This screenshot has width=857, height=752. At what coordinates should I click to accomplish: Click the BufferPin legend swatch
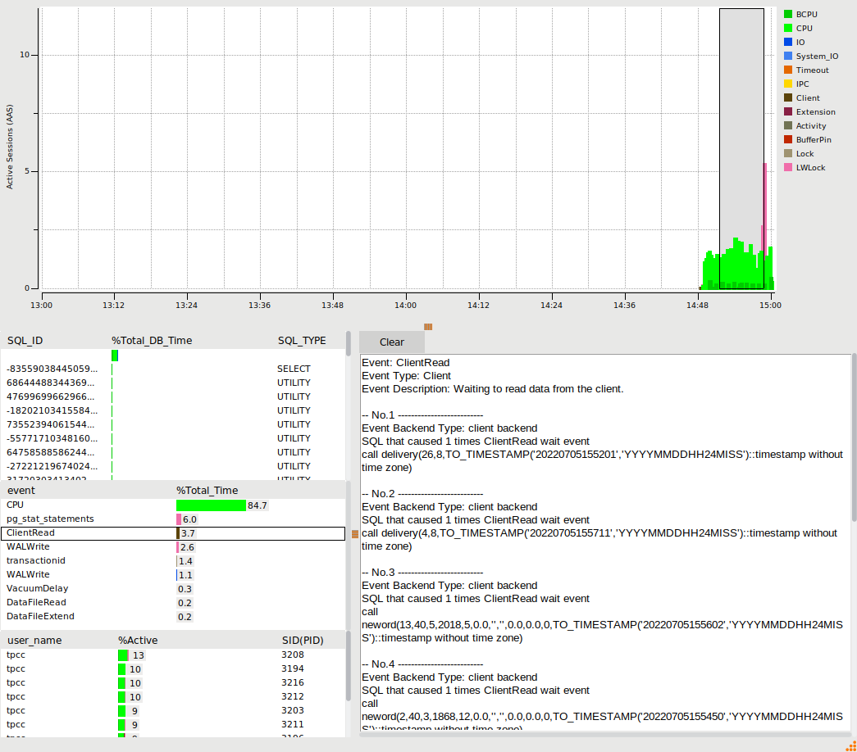(x=787, y=139)
